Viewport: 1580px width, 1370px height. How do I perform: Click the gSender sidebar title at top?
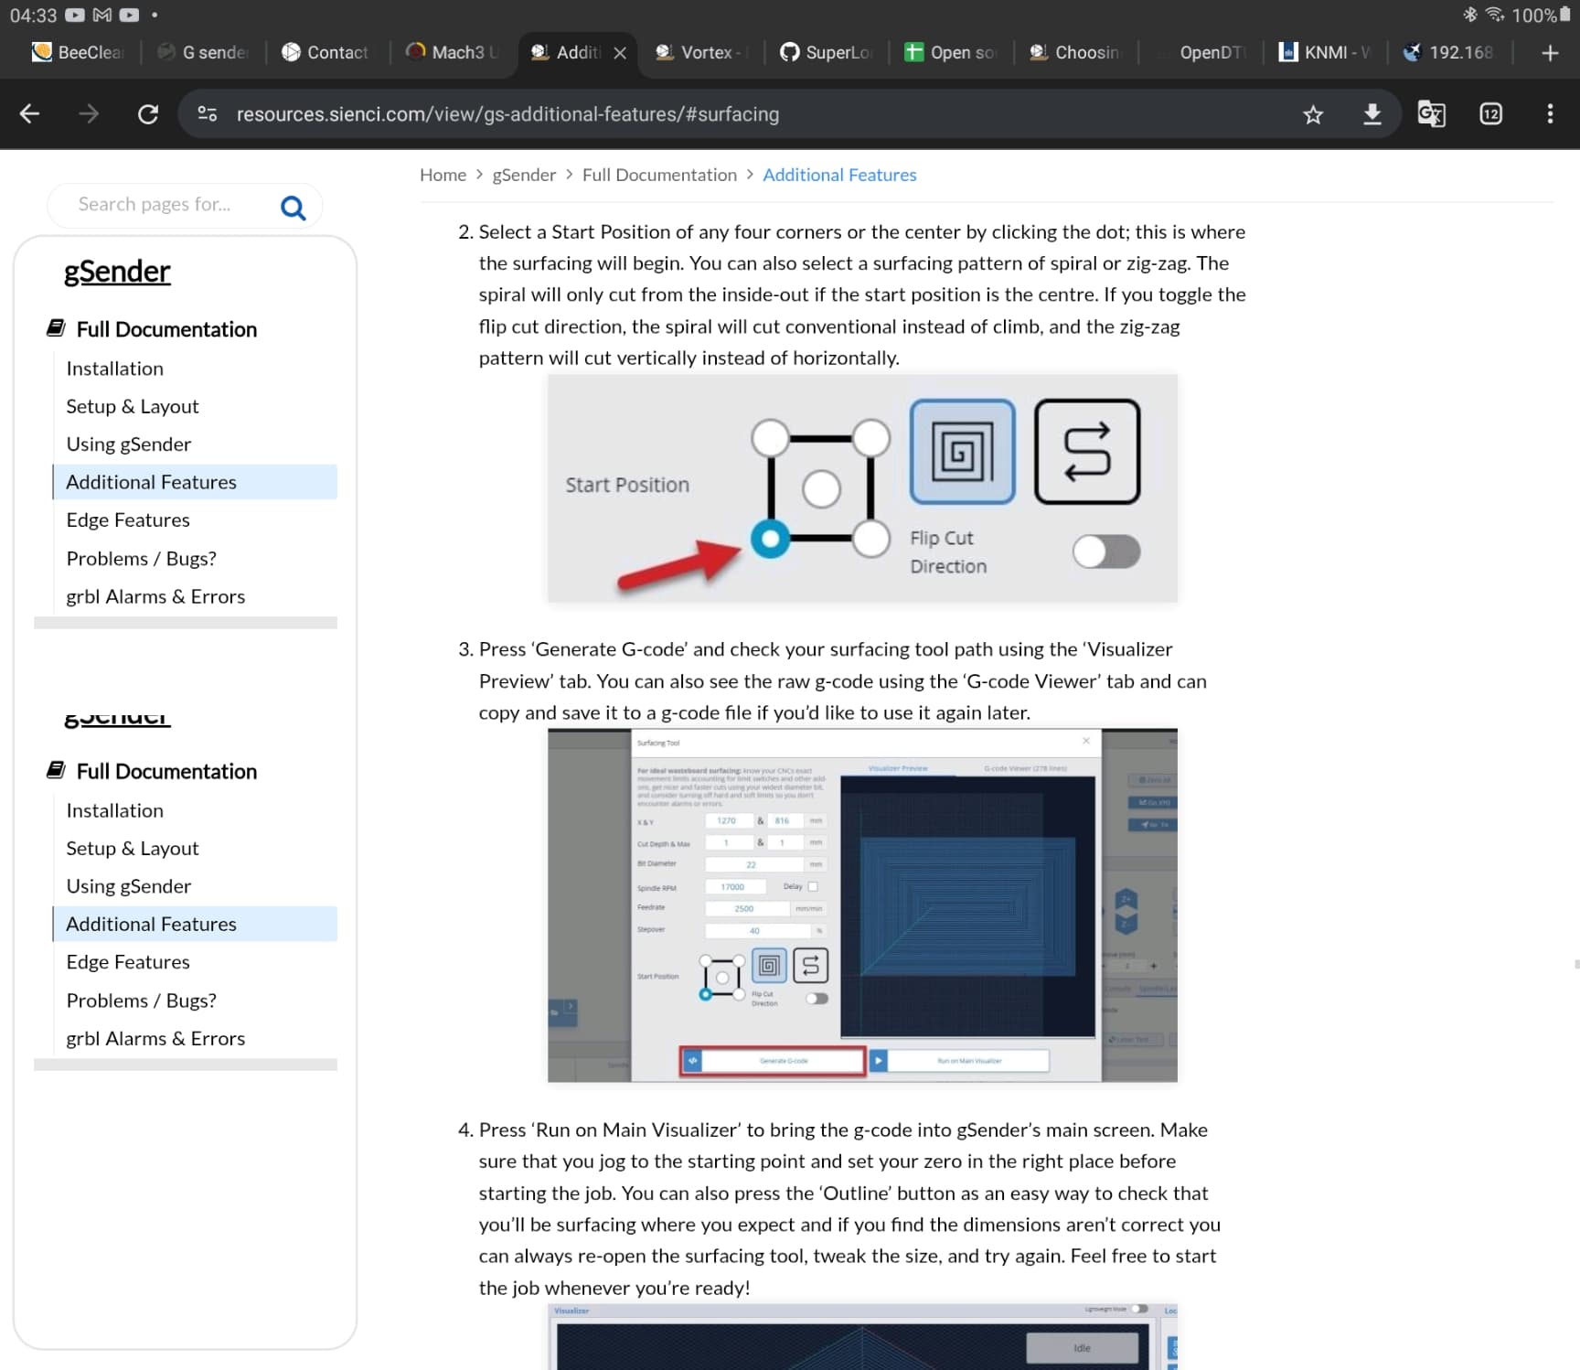click(117, 272)
